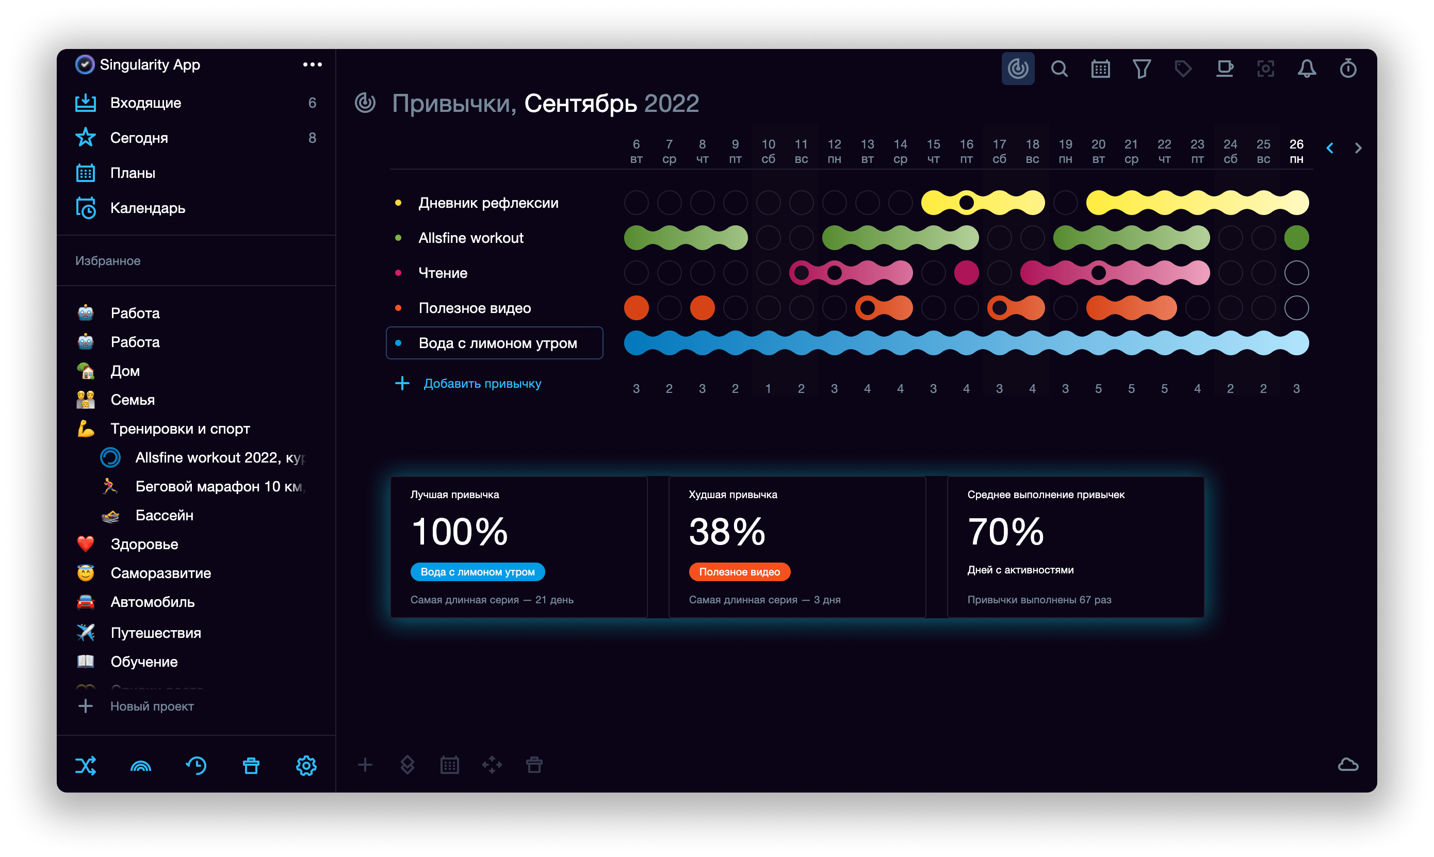This screenshot has height=857, width=1434.
Task: Open the filter funnel icon
Action: click(1141, 69)
